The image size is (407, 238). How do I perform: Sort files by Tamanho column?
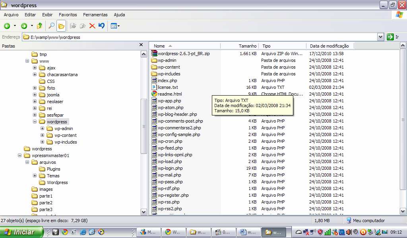pos(239,46)
